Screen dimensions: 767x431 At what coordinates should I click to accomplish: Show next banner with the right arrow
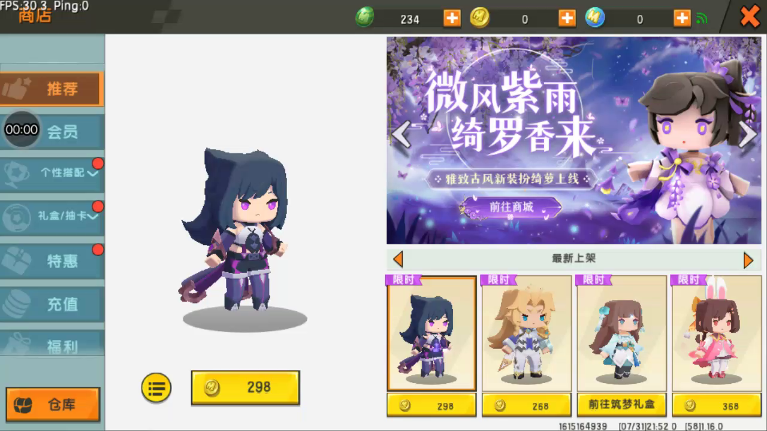tap(747, 135)
